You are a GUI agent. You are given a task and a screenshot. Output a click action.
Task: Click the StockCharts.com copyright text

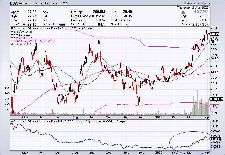click(x=197, y=3)
